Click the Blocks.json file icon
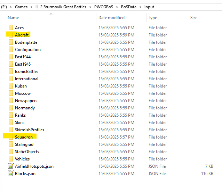The width and height of the screenshot is (222, 191). click(x=11, y=174)
